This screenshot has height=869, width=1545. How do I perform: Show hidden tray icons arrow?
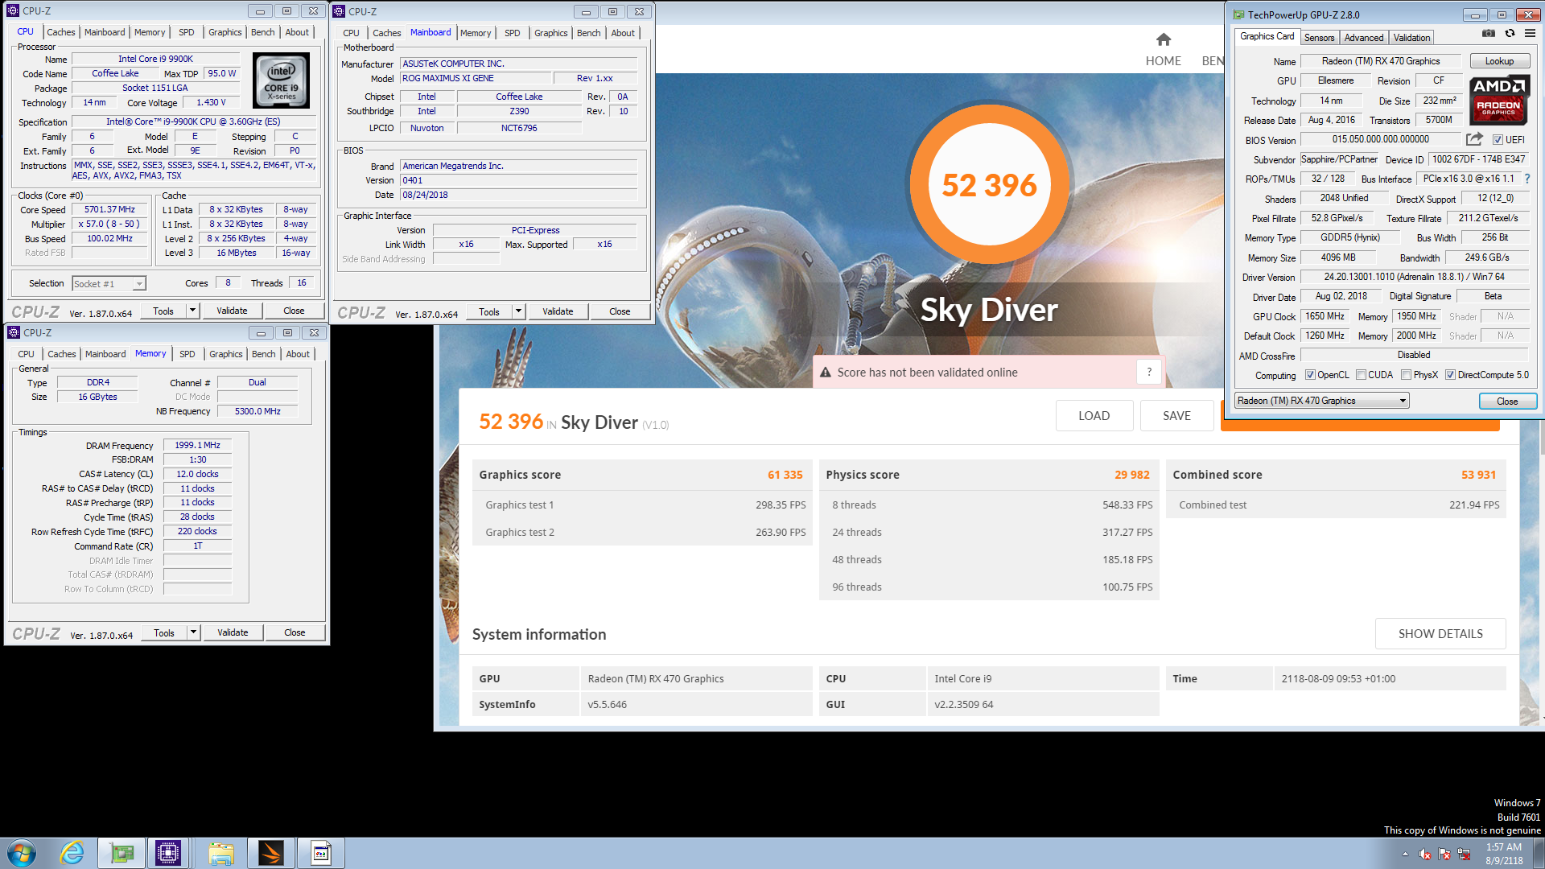pyautogui.click(x=1405, y=854)
